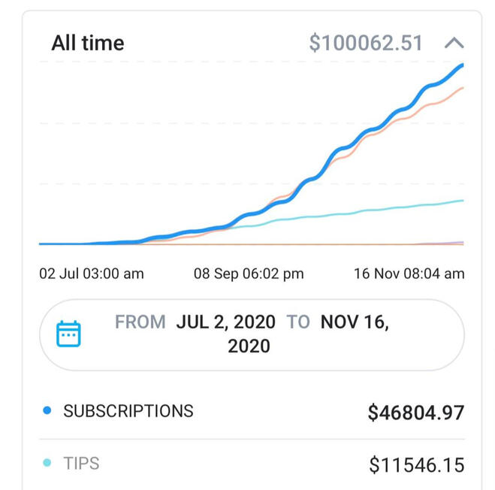Click the All time heading
The height and width of the screenshot is (490, 495).
[x=88, y=43]
